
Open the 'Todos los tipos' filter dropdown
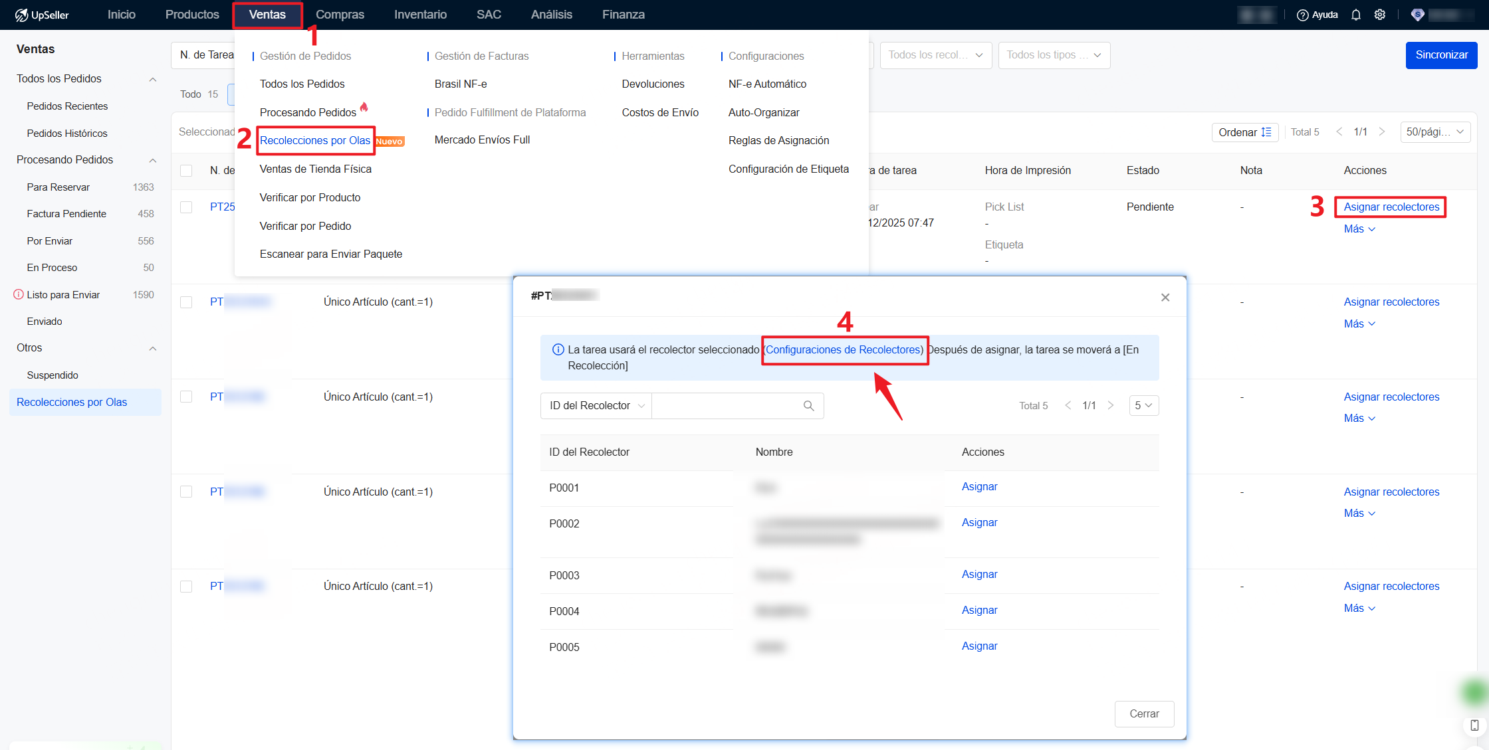[x=1054, y=55]
